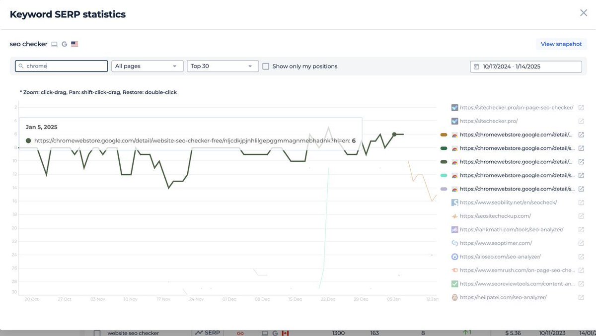Click the View snapshot button

[x=561, y=44]
